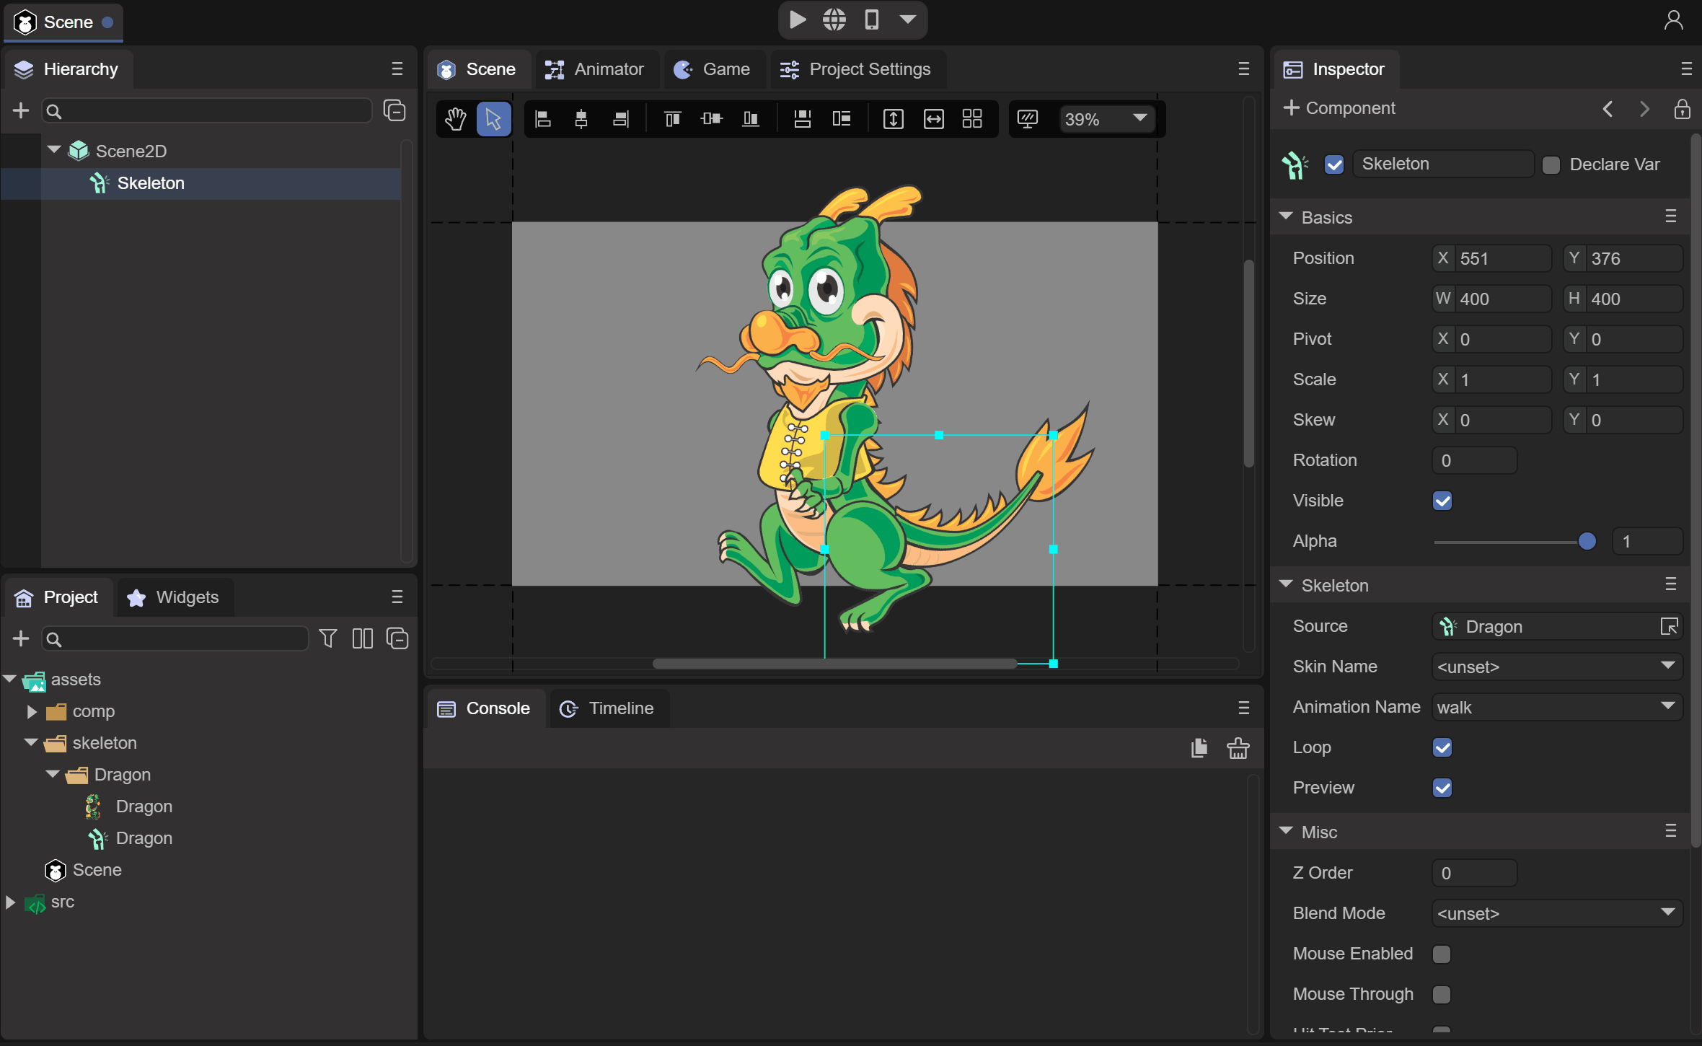Click the add Component button
The image size is (1702, 1046).
(x=1339, y=108)
